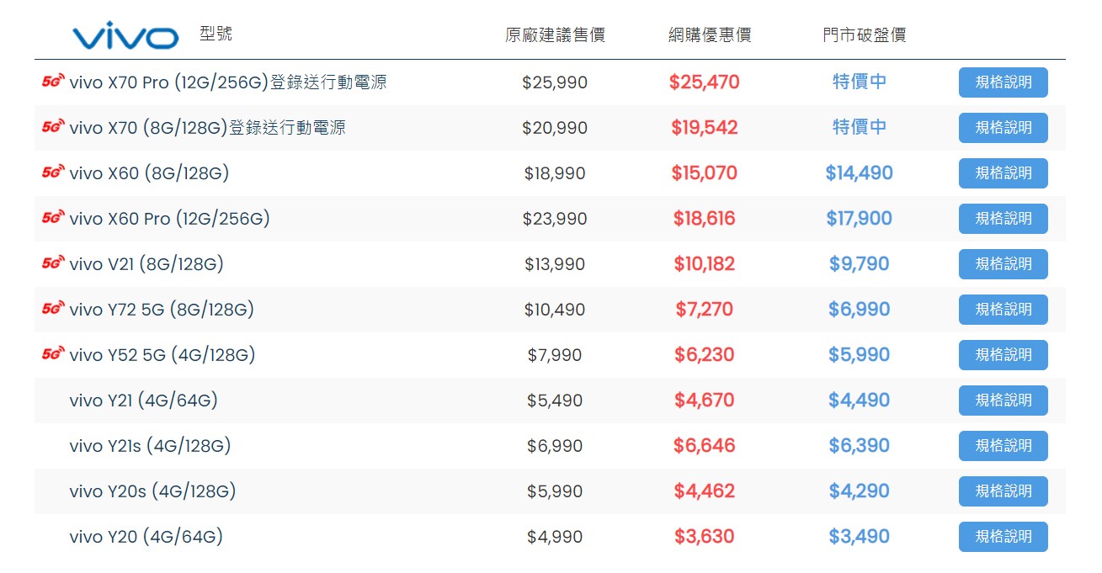Show 規格說明 for vivo Y52 5G (4G/128G)
This screenshot has height=573, width=1102.
[1004, 355]
